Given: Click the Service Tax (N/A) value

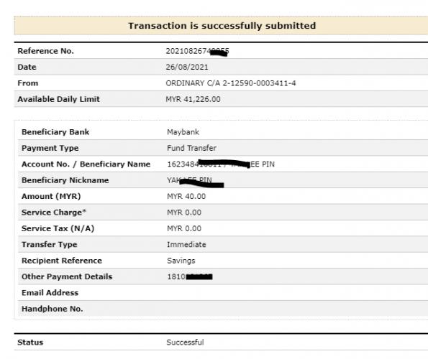Looking at the screenshot, I should click(x=184, y=228).
